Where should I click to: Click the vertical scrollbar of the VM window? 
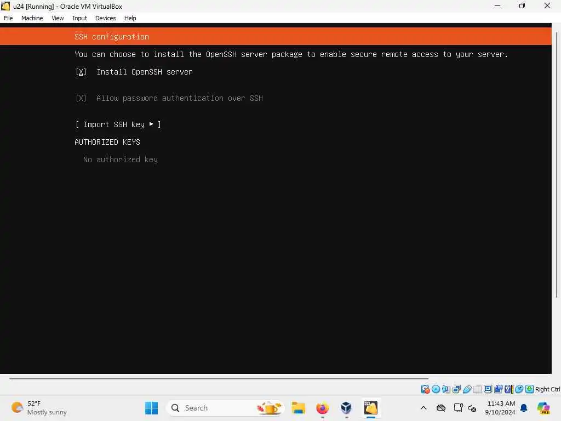557,164
